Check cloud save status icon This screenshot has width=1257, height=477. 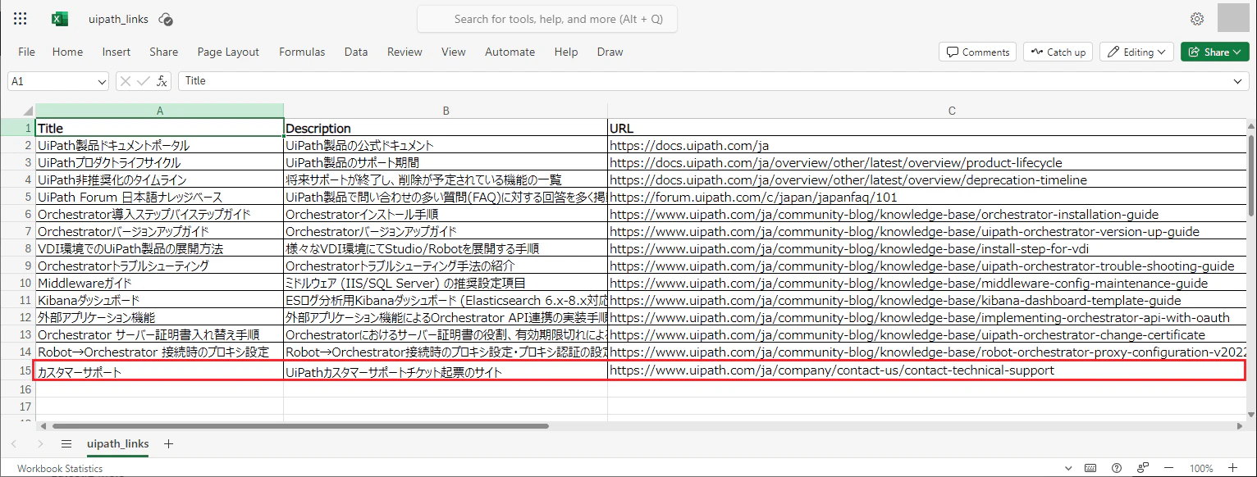tap(166, 19)
